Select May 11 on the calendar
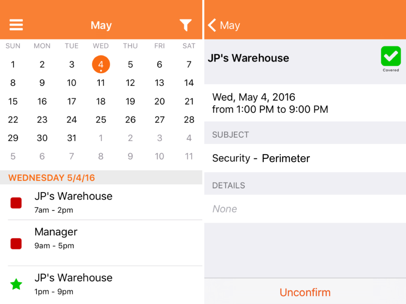 coord(101,83)
